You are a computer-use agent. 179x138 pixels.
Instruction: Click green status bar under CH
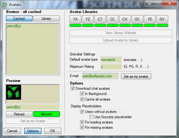pyautogui.click(x=125, y=25)
